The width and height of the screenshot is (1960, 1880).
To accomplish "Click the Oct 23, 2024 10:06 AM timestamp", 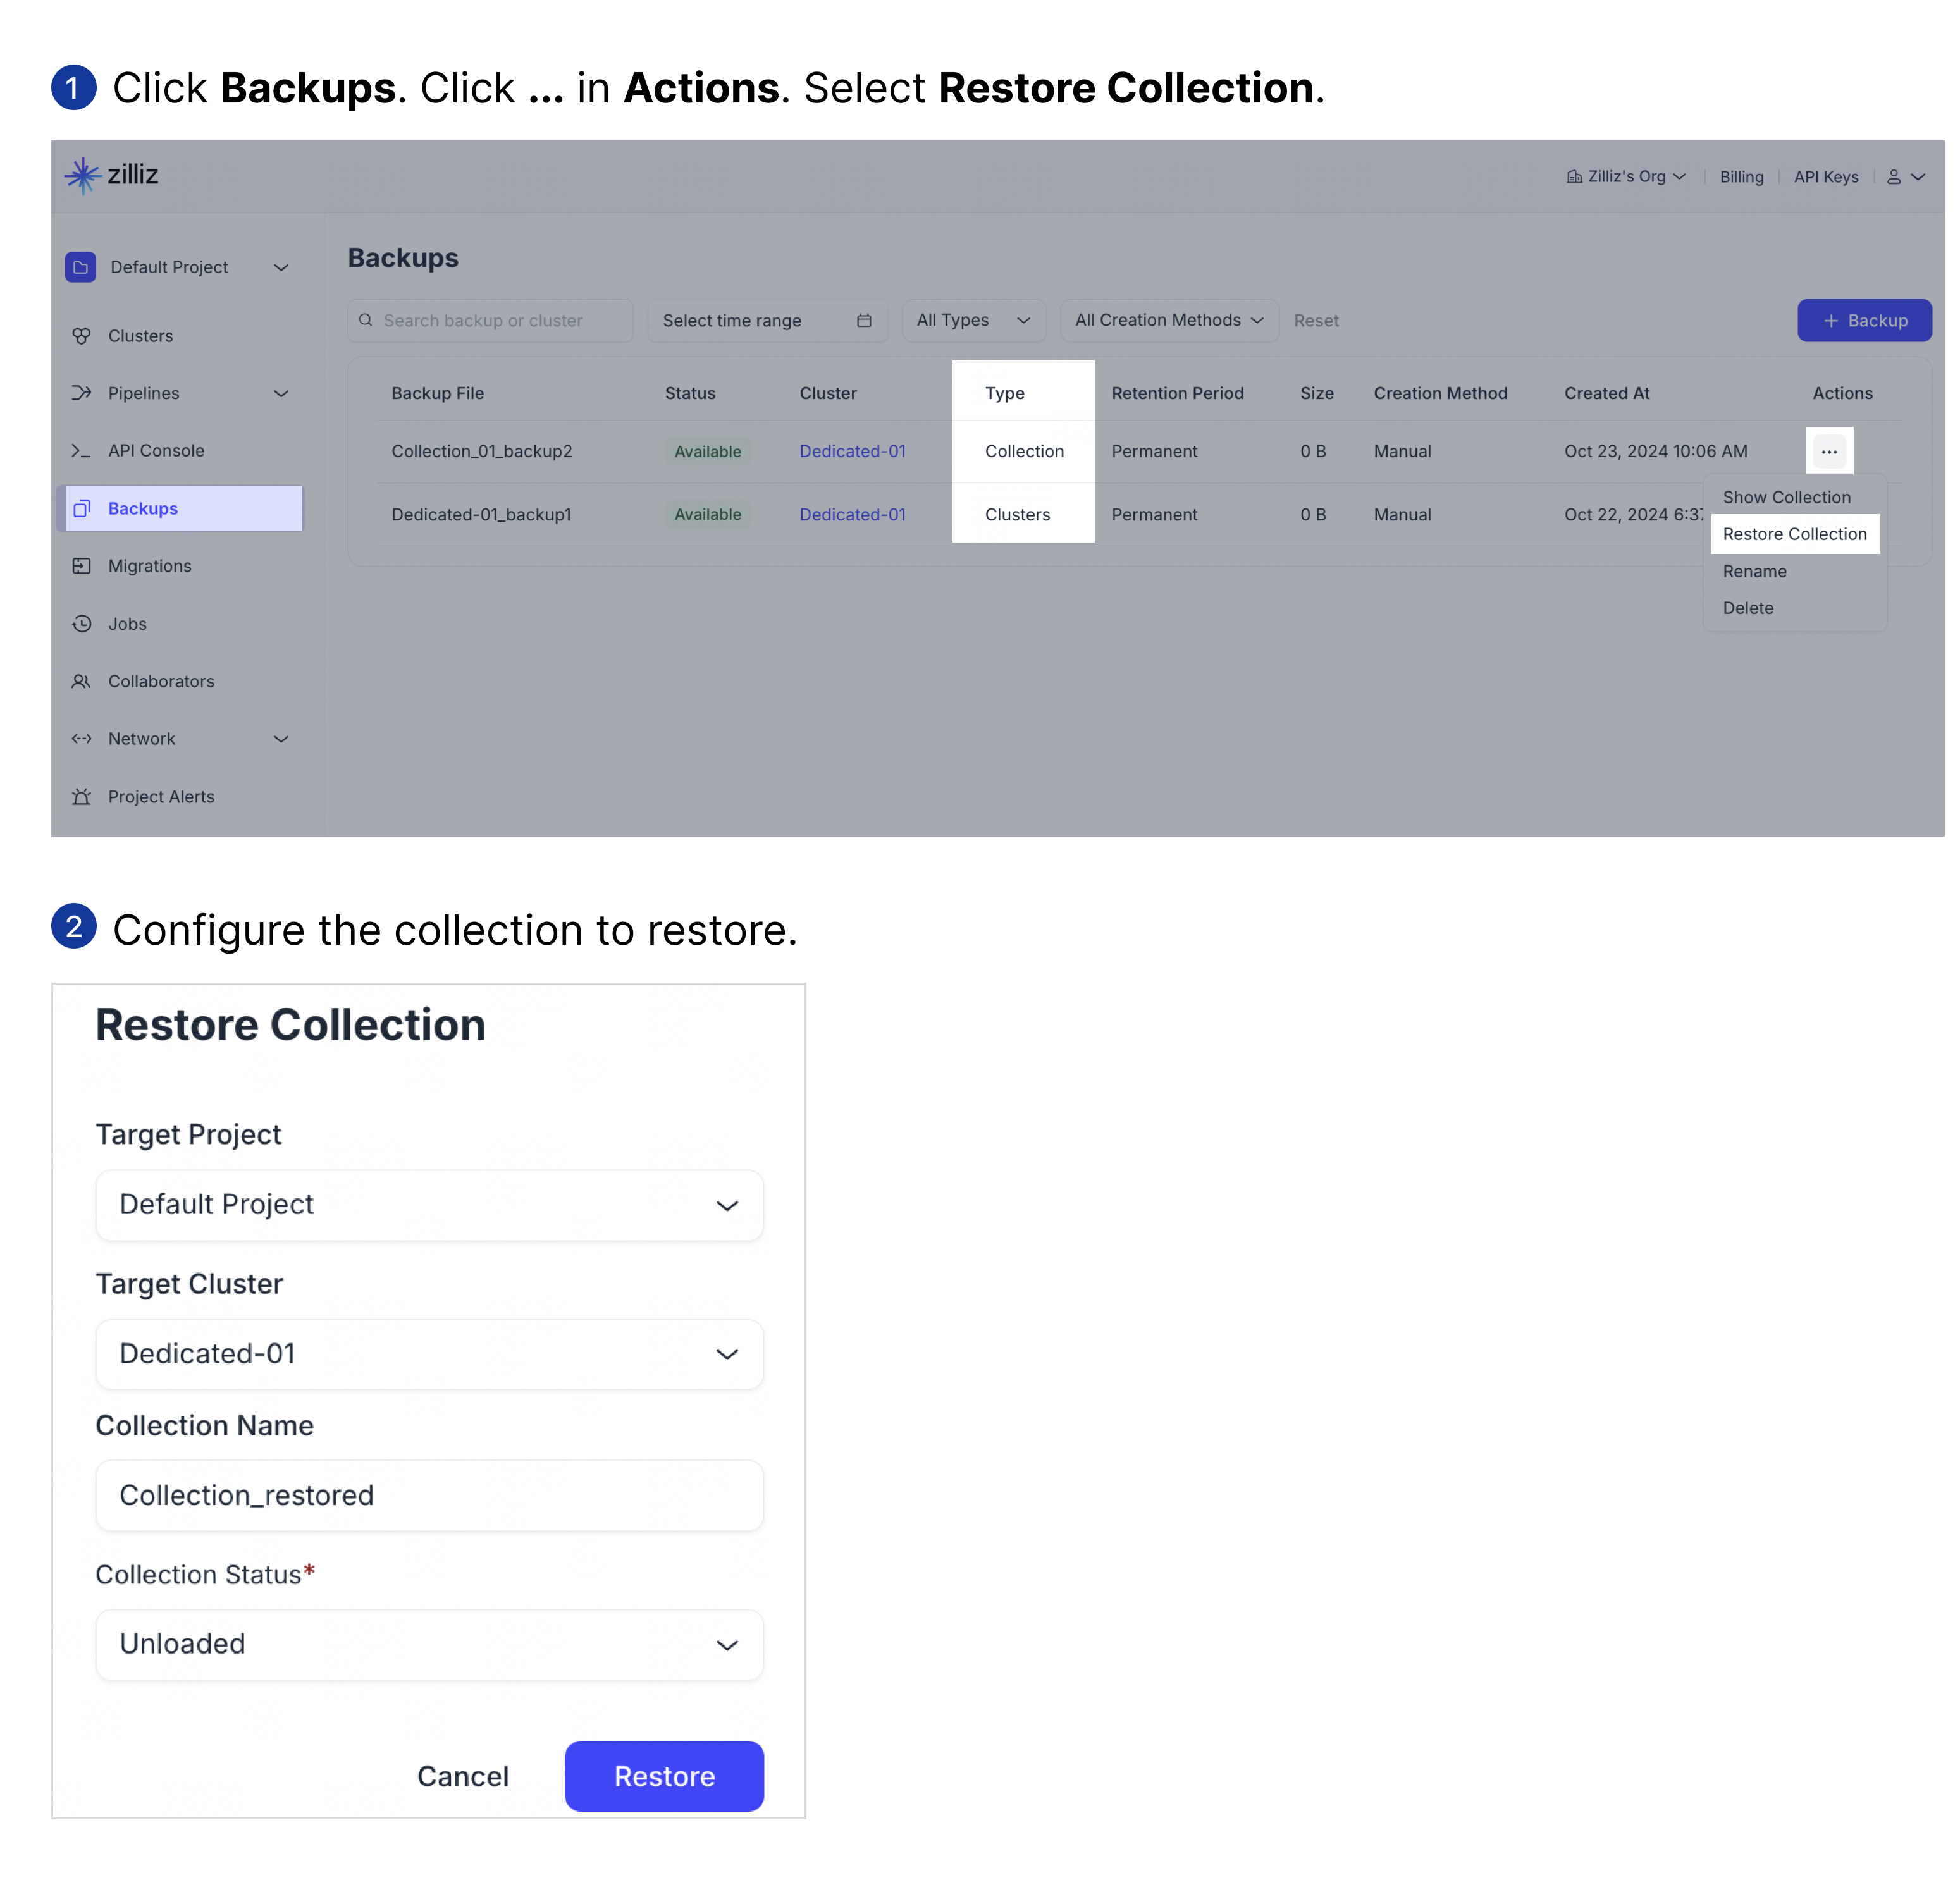I will pos(1655,451).
